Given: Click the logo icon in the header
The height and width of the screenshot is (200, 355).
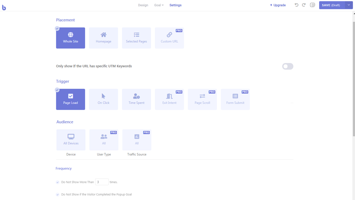Looking at the screenshot, I should click(4, 7).
